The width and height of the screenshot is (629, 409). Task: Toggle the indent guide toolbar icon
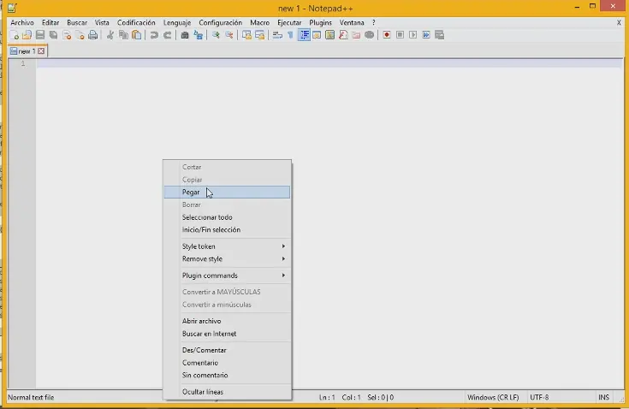[304, 35]
